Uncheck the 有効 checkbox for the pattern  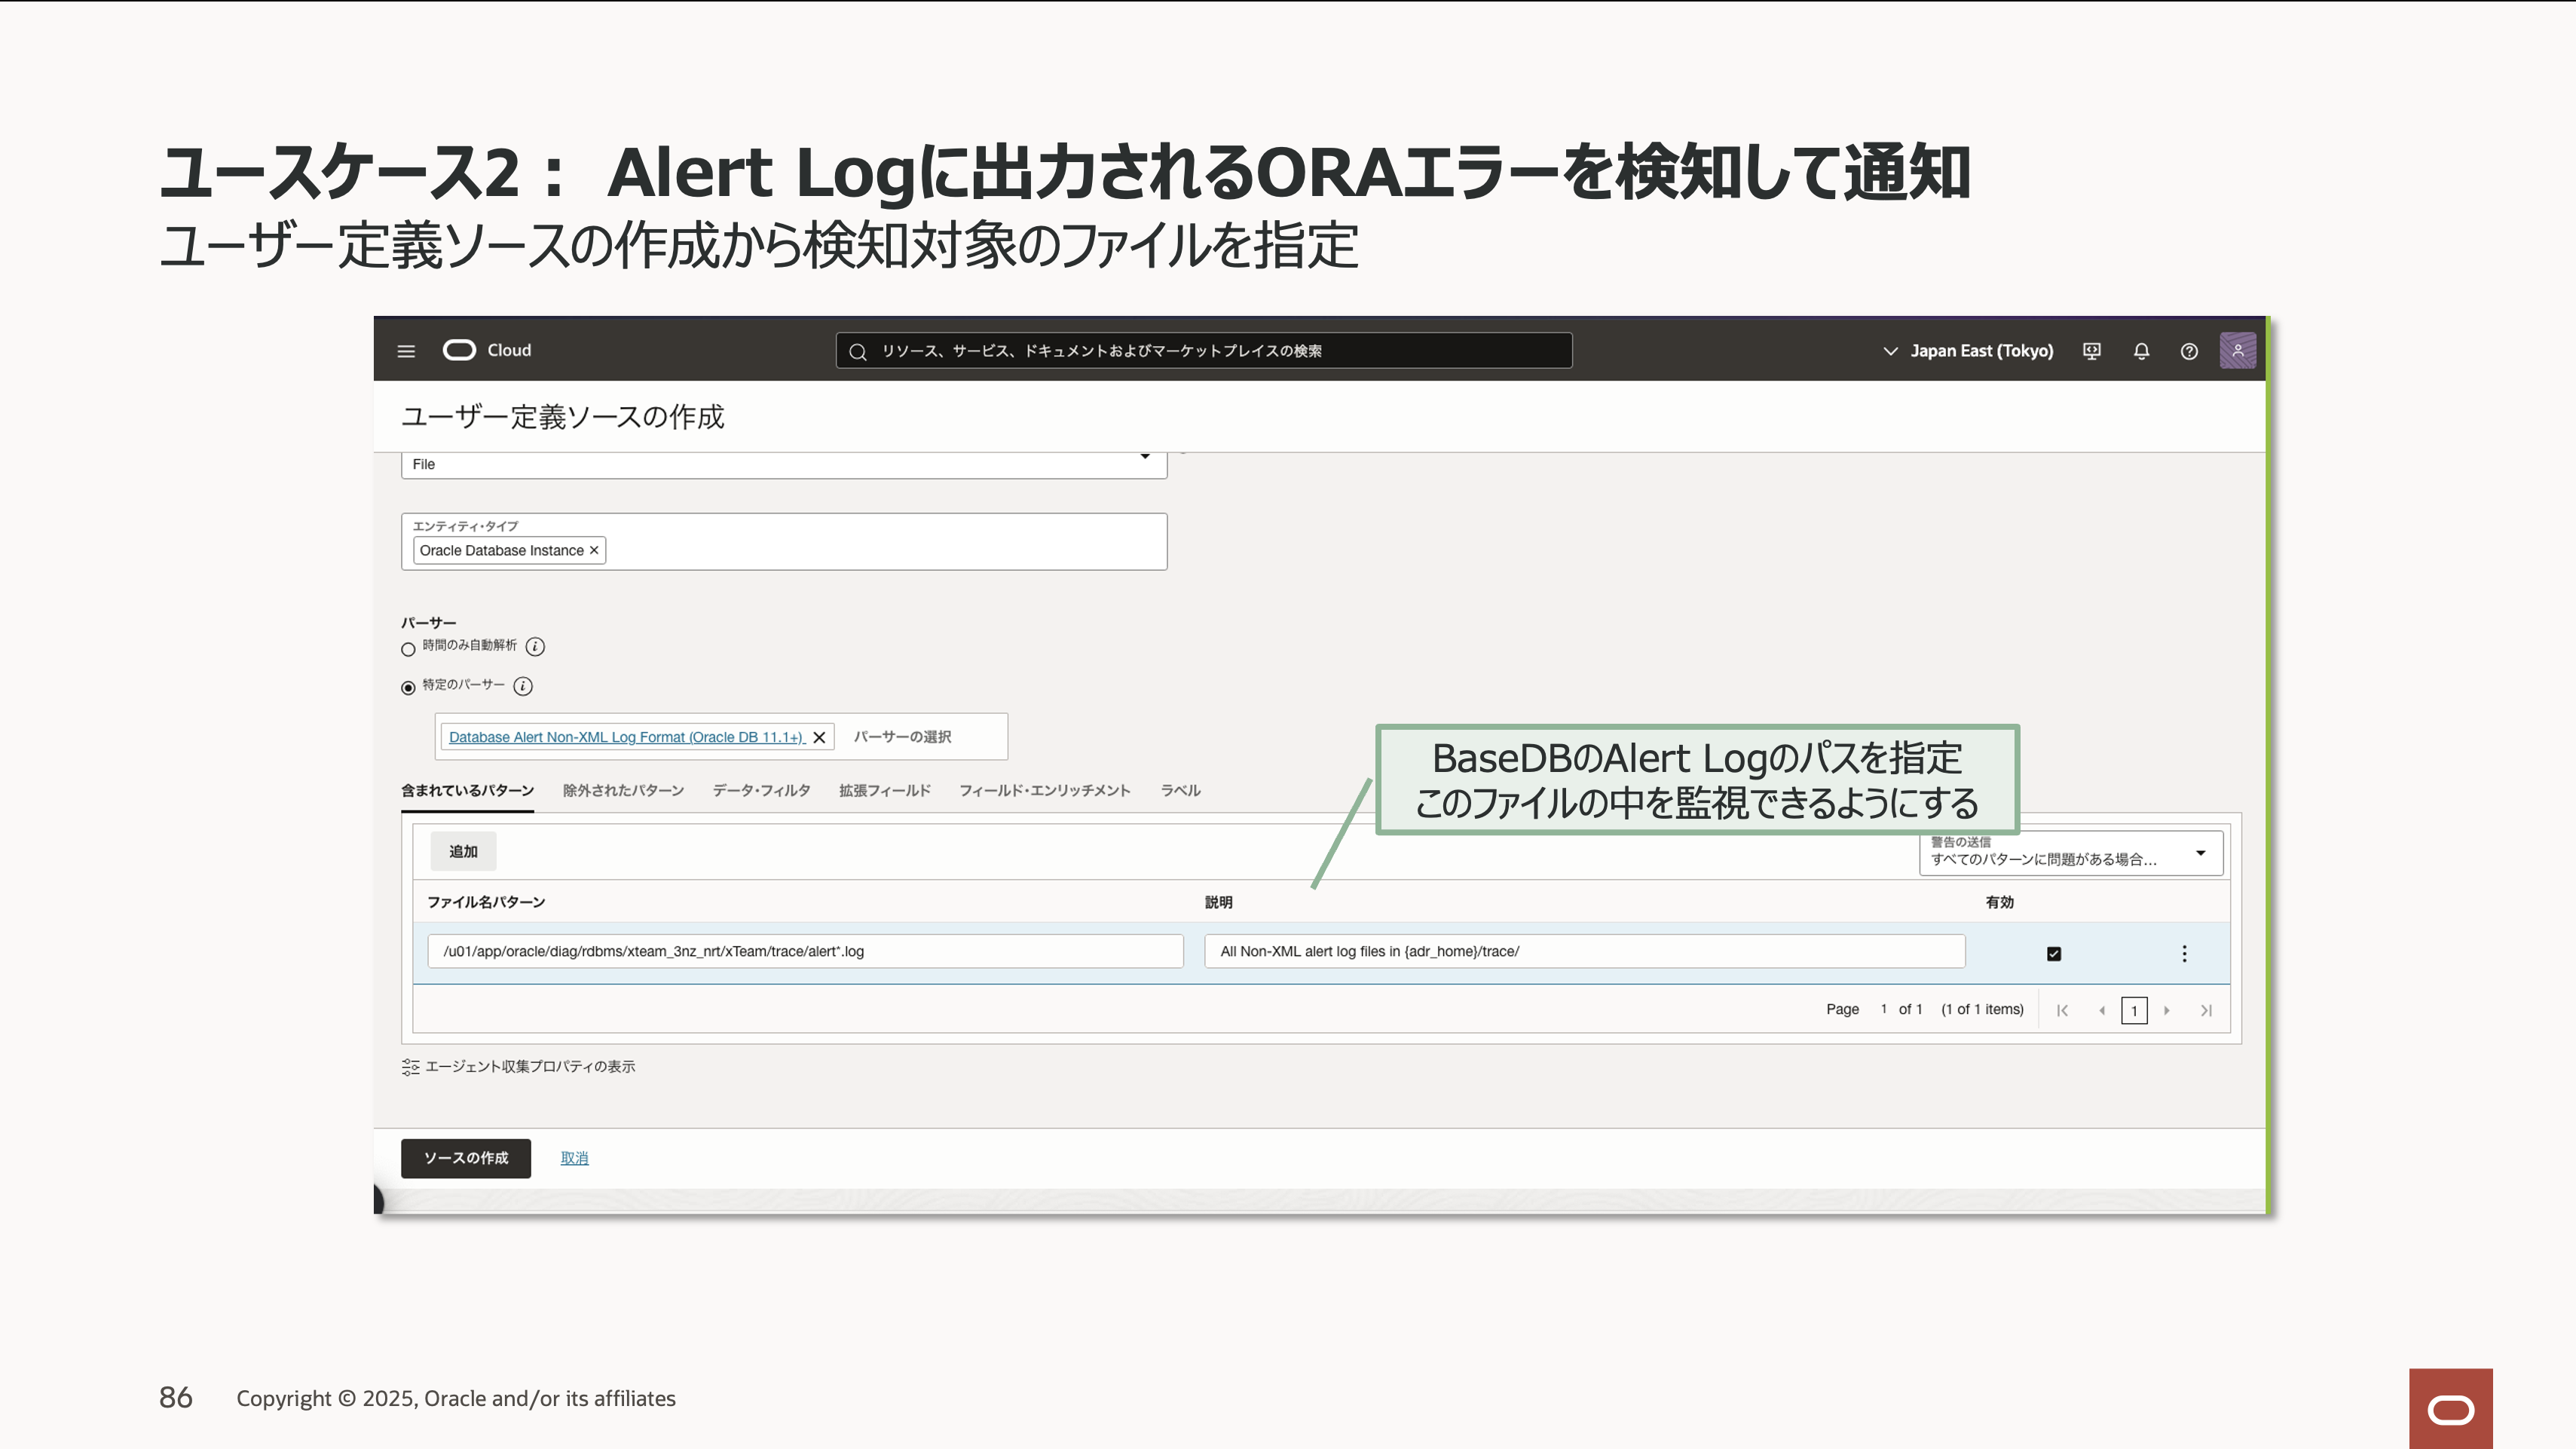(x=2054, y=953)
